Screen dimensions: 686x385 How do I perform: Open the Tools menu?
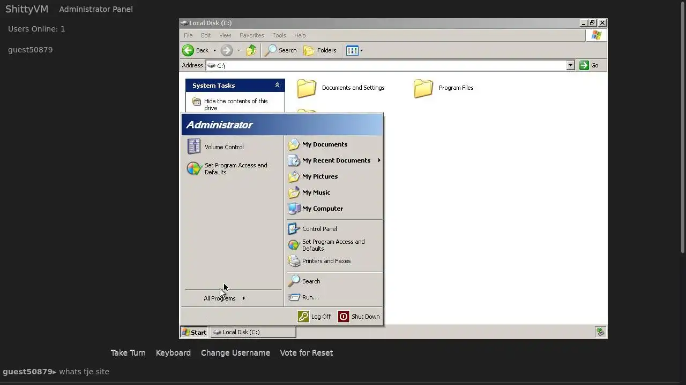[x=279, y=35]
